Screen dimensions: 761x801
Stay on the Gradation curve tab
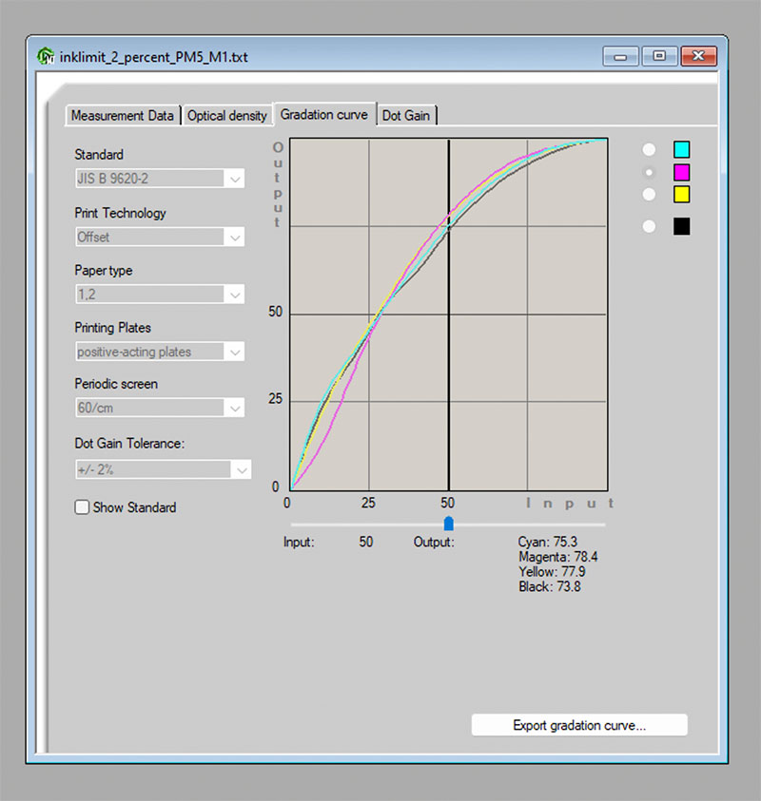pyautogui.click(x=323, y=112)
